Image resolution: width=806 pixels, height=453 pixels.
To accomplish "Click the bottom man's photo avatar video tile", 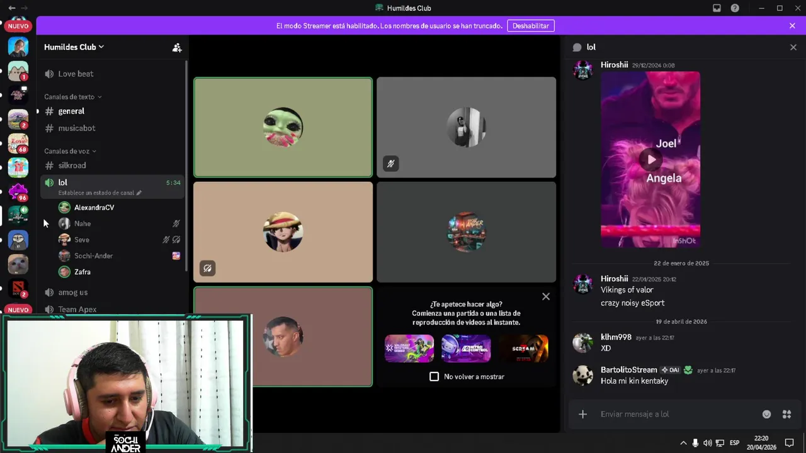I will point(283,336).
